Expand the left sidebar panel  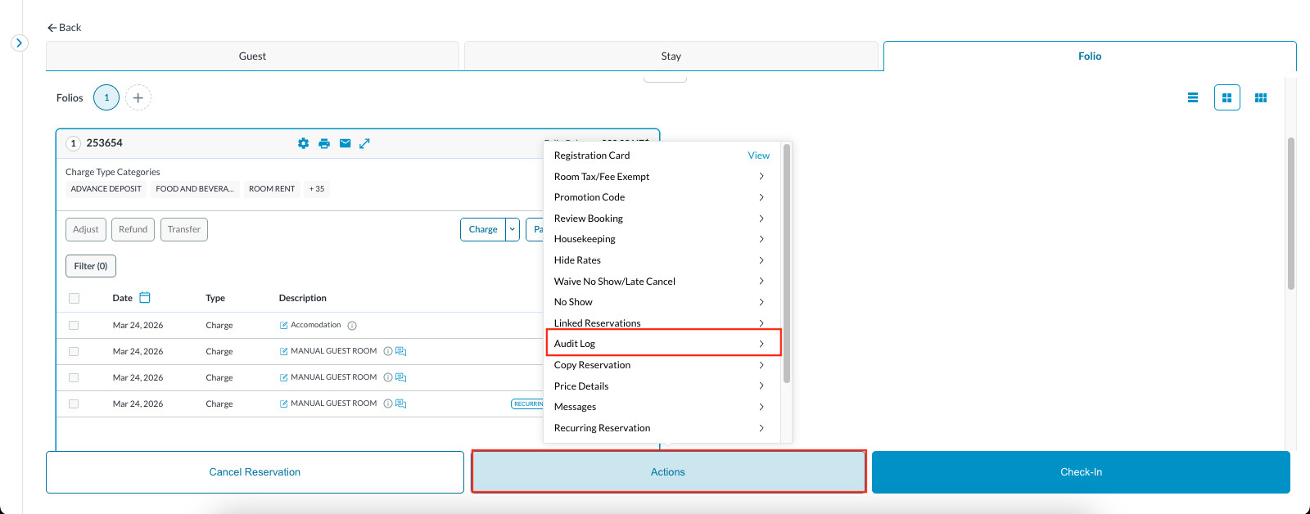pos(20,43)
